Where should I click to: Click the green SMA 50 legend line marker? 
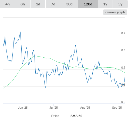pos(67,116)
